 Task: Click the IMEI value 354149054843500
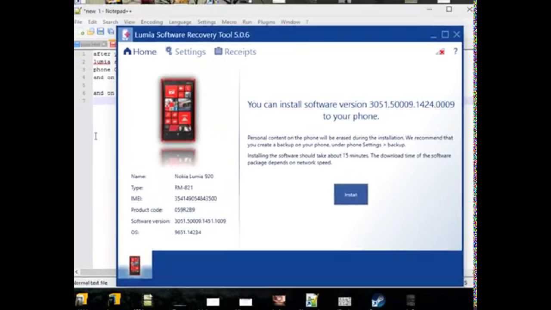pyautogui.click(x=195, y=198)
